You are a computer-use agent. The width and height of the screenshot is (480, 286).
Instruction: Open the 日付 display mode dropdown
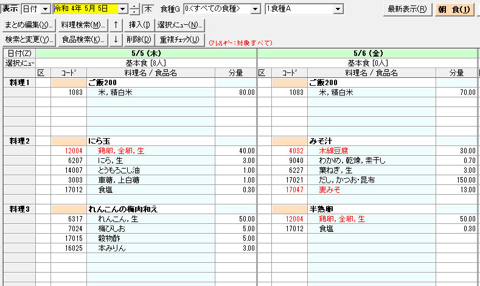click(45, 9)
